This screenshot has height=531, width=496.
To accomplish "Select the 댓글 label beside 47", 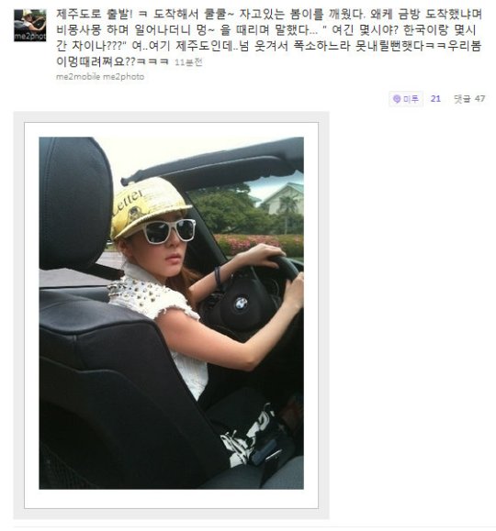I will click(462, 99).
